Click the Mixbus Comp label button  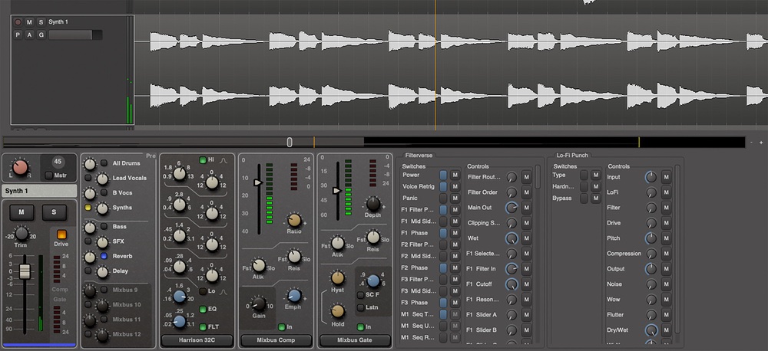tap(276, 339)
